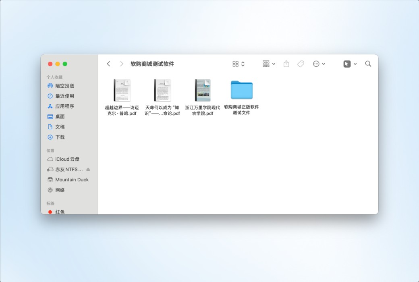Image resolution: width=419 pixels, height=282 pixels.
Task: Open the view mode up-down chevrons
Action: click(x=243, y=64)
